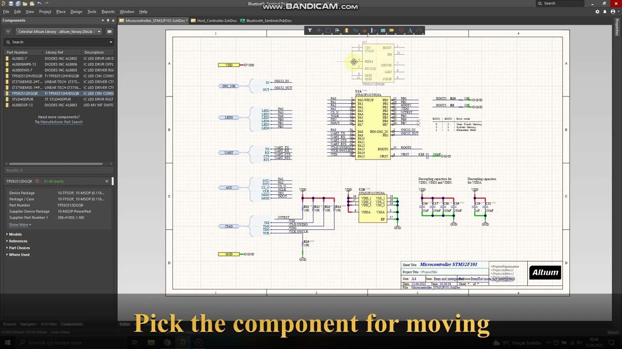The height and width of the screenshot is (349, 622).
Task: Click the Open Document folder icon
Action: click(x=25, y=3)
